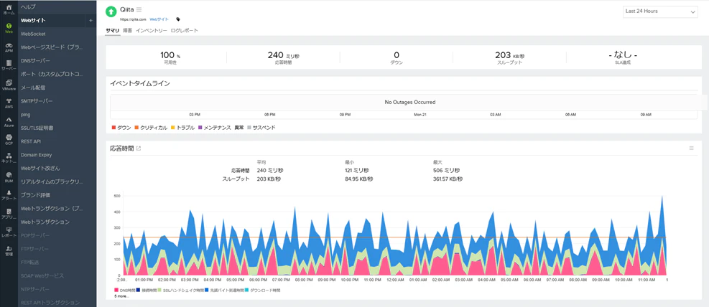Open the 管理 admin icon
The image size is (709, 307).
coord(9,250)
